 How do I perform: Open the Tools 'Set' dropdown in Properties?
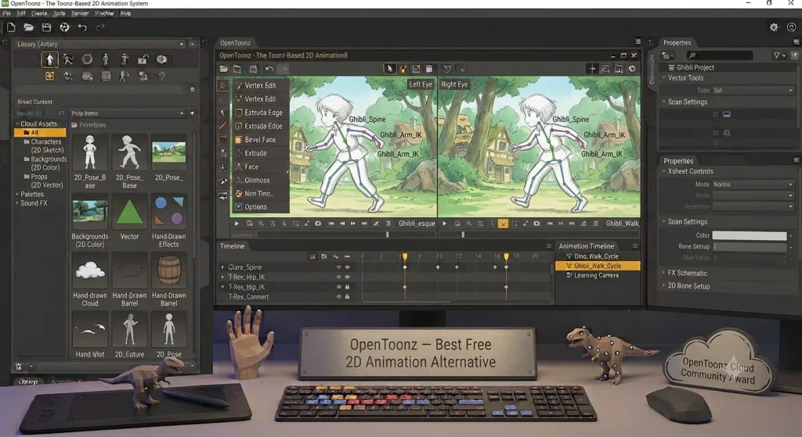coord(753,91)
